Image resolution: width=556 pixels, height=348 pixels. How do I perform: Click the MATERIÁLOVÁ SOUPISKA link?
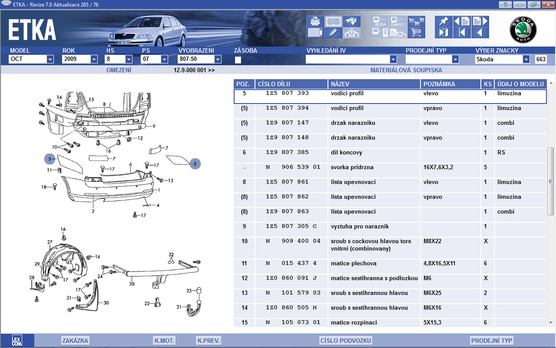pos(406,70)
